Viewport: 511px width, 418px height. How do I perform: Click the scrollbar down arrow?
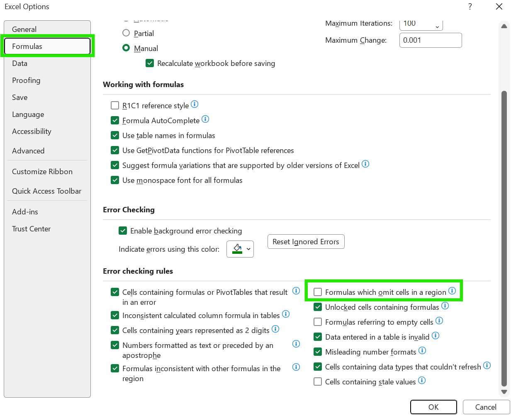tap(504, 391)
